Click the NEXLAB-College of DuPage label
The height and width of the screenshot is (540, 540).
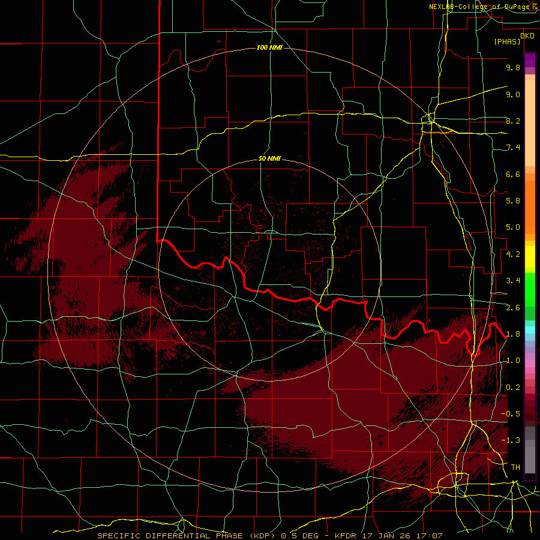pyautogui.click(x=480, y=7)
